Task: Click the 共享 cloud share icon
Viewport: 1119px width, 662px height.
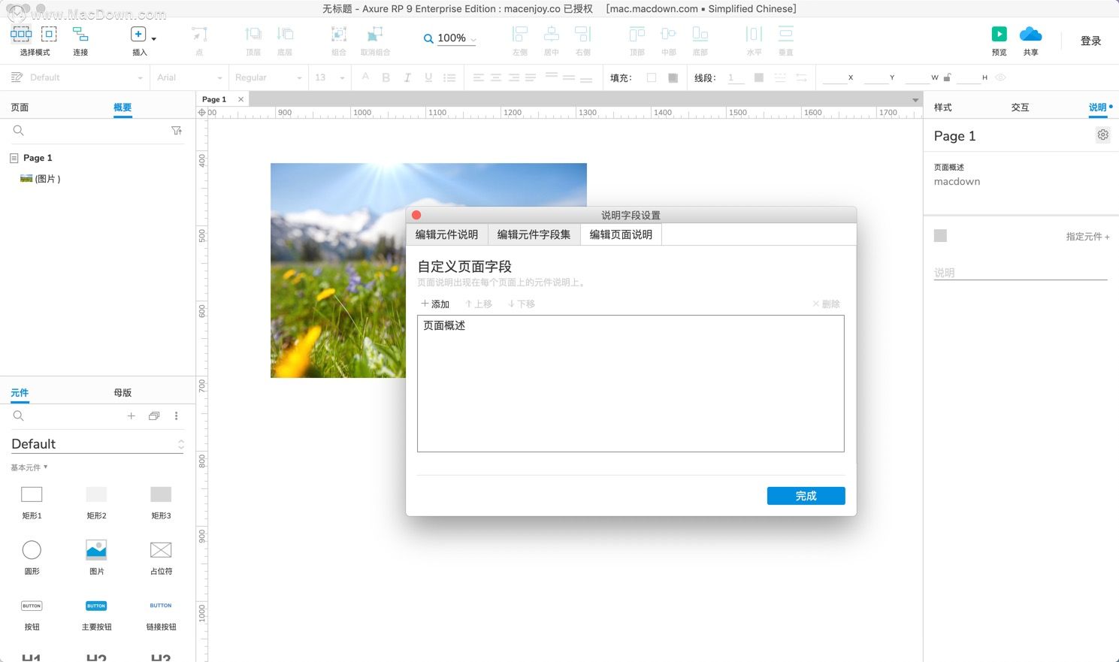Action: click(x=1030, y=34)
